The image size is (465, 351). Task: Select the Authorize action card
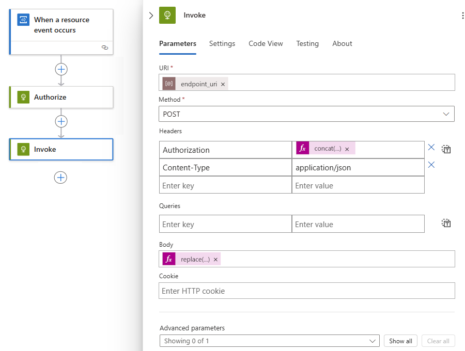[x=61, y=97]
